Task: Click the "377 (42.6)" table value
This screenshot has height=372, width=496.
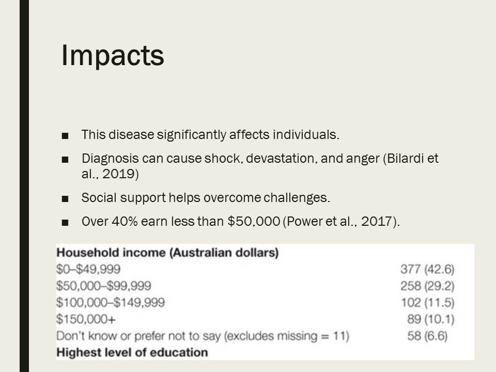Action: (427, 269)
